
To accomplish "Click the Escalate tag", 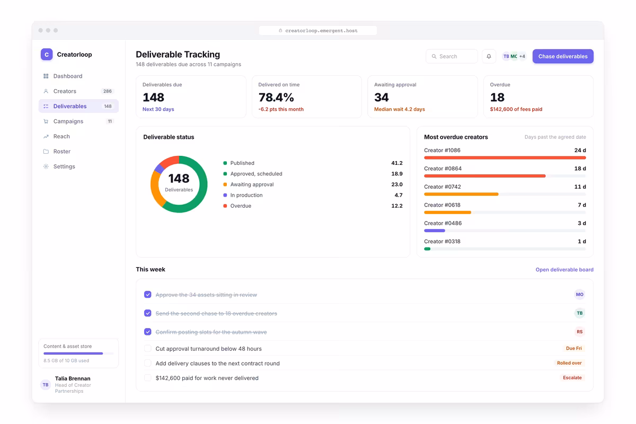I will pos(572,378).
